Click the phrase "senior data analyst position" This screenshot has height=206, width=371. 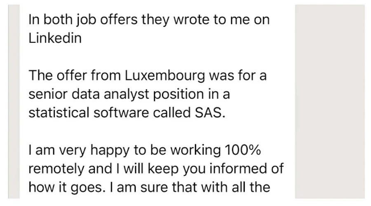pos(116,94)
